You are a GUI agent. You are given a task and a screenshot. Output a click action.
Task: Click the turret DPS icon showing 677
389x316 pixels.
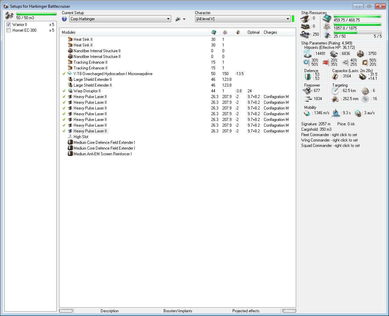tap(308, 91)
